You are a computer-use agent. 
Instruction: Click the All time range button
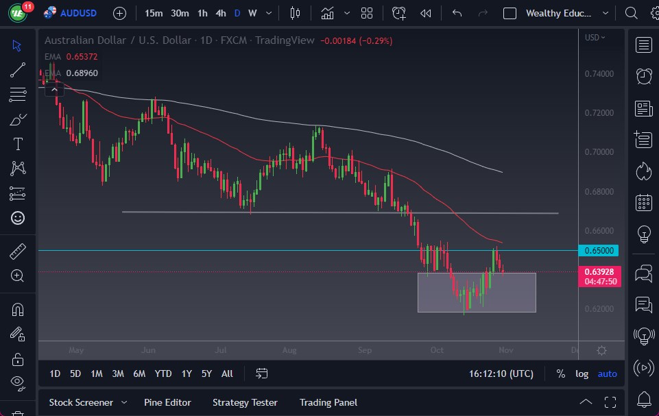point(227,374)
